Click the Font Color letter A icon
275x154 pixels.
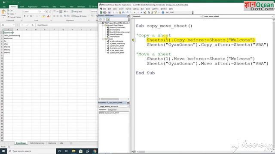(x=48, y=16)
